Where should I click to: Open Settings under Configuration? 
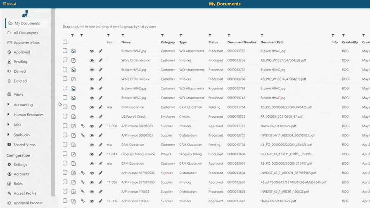tap(20, 165)
